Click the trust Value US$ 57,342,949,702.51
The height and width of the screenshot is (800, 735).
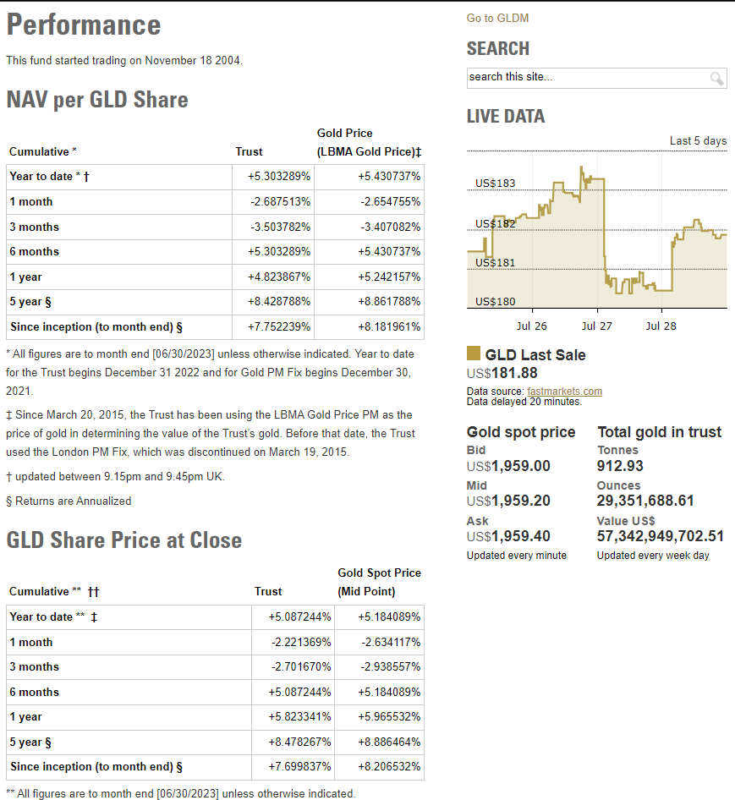661,536
